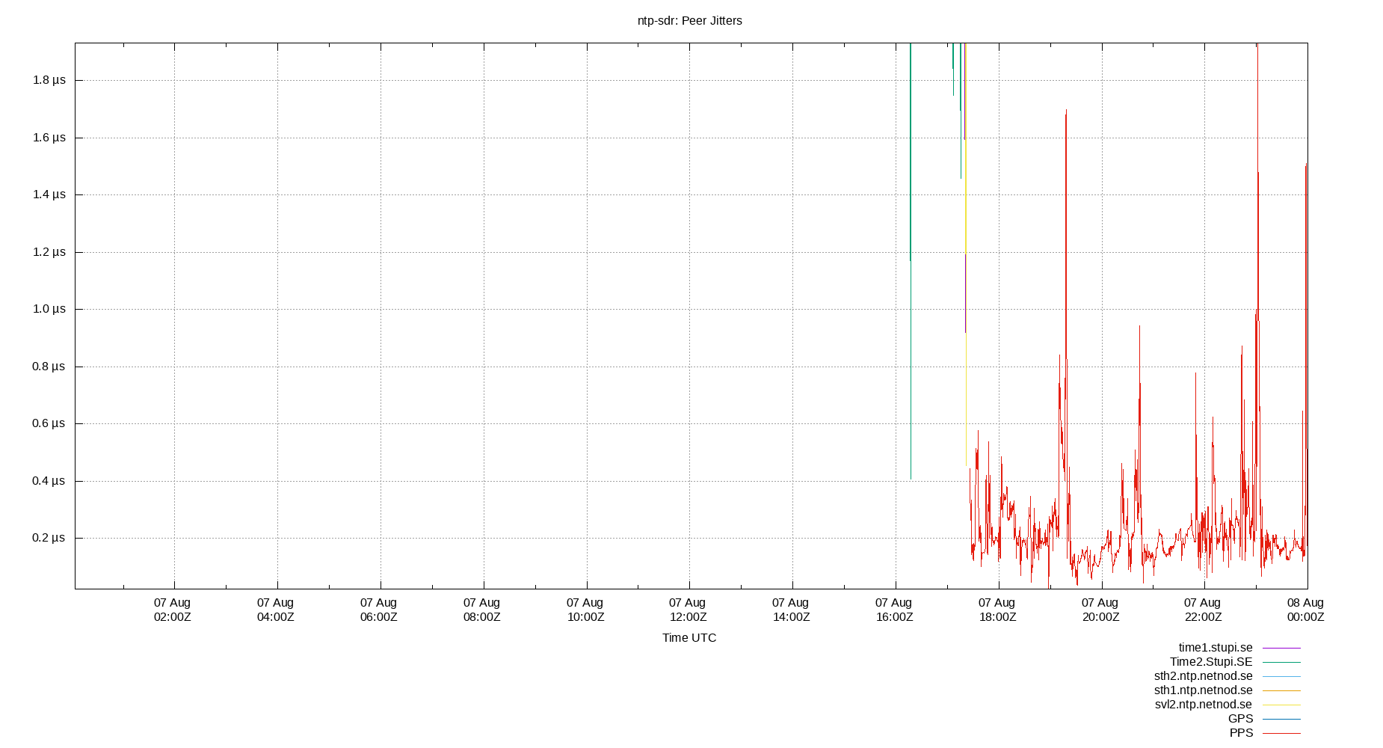The height and width of the screenshot is (748, 1383).
Task: Click the 0.6 µs y-axis label
Action: (x=49, y=423)
